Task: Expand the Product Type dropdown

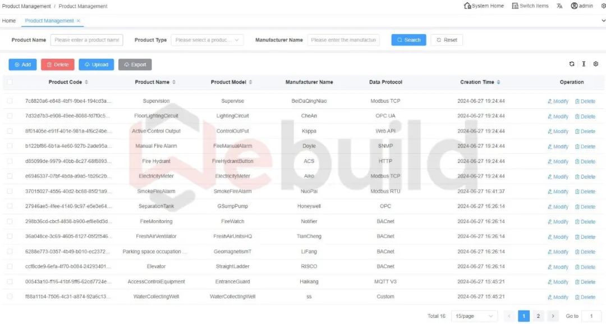Action: point(207,40)
